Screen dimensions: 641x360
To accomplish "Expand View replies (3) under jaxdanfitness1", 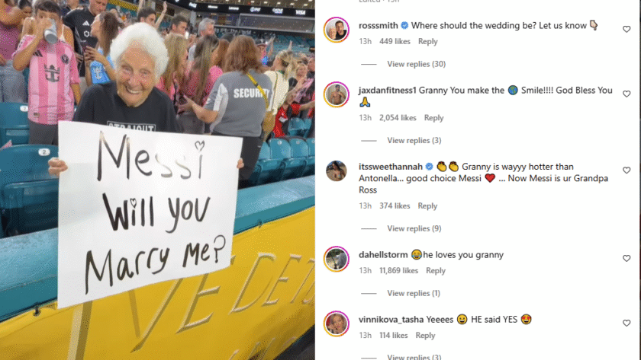I will point(414,140).
